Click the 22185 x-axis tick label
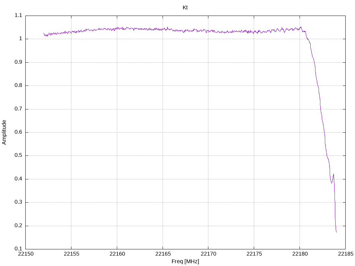 pyautogui.click(x=346, y=254)
